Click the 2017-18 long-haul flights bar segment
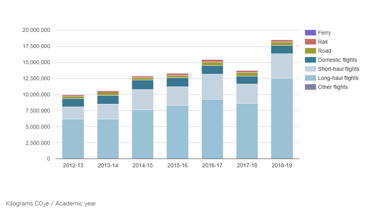The height and width of the screenshot is (220, 372). click(x=247, y=131)
